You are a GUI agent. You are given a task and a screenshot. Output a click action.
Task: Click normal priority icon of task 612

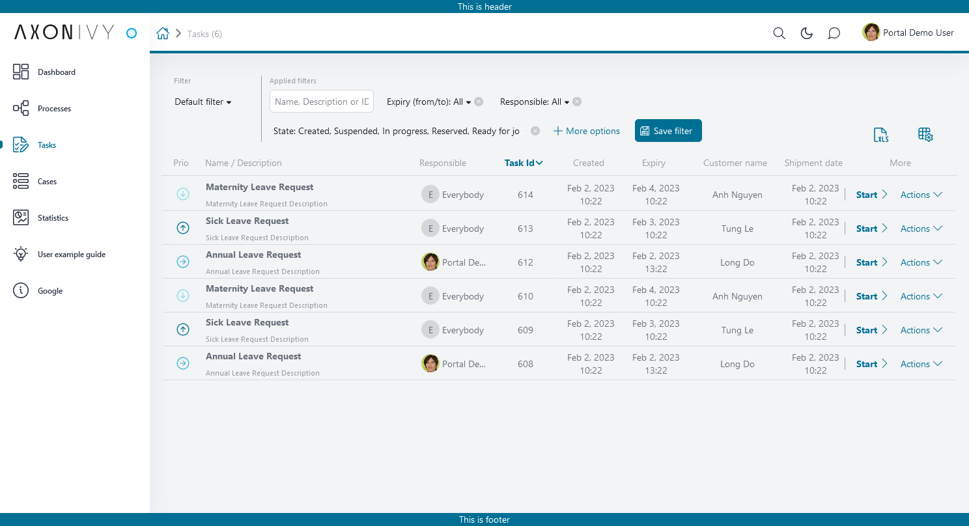point(183,262)
